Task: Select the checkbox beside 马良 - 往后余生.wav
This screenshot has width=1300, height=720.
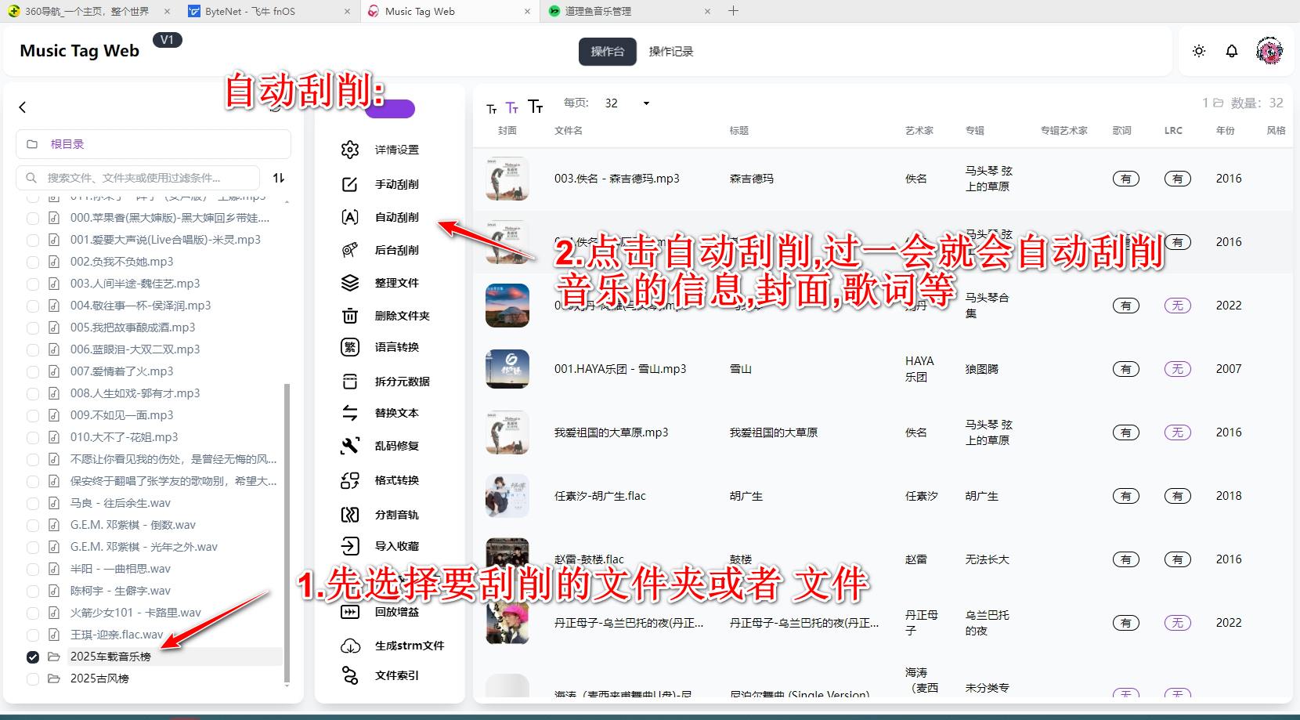Action: (33, 503)
